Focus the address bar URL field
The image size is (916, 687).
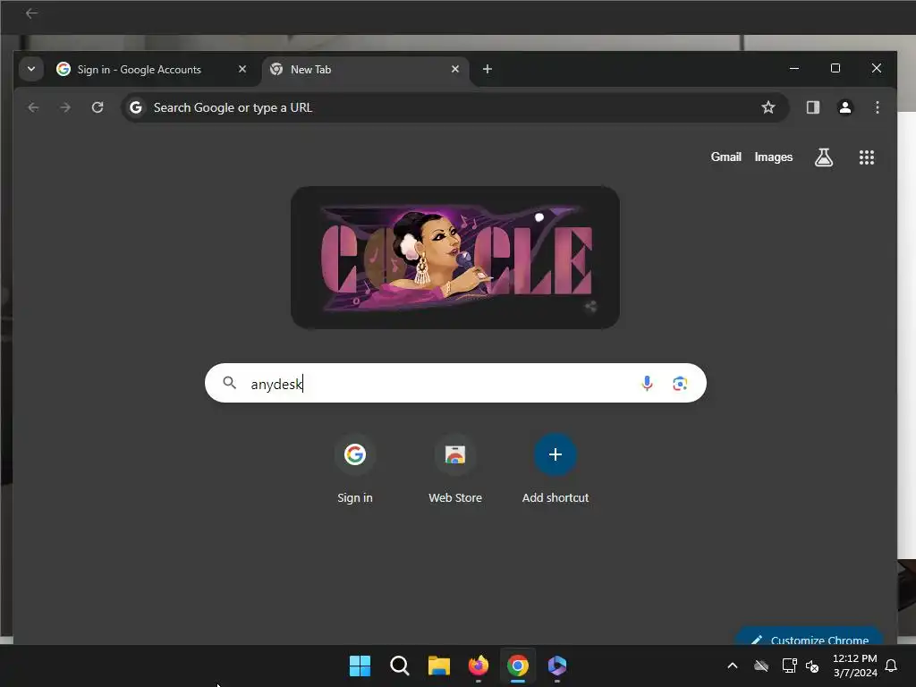coord(454,107)
